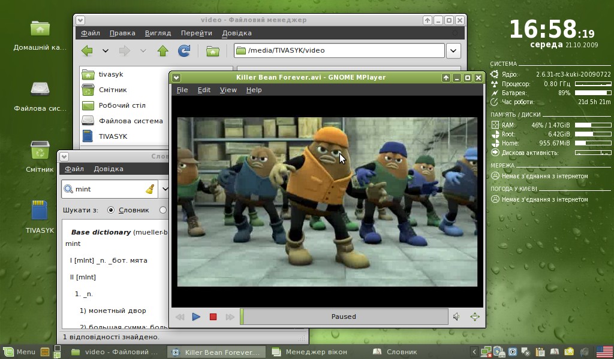This screenshot has width=614, height=359.
Task: Open back history dropdown in file manager
Action: [106, 50]
